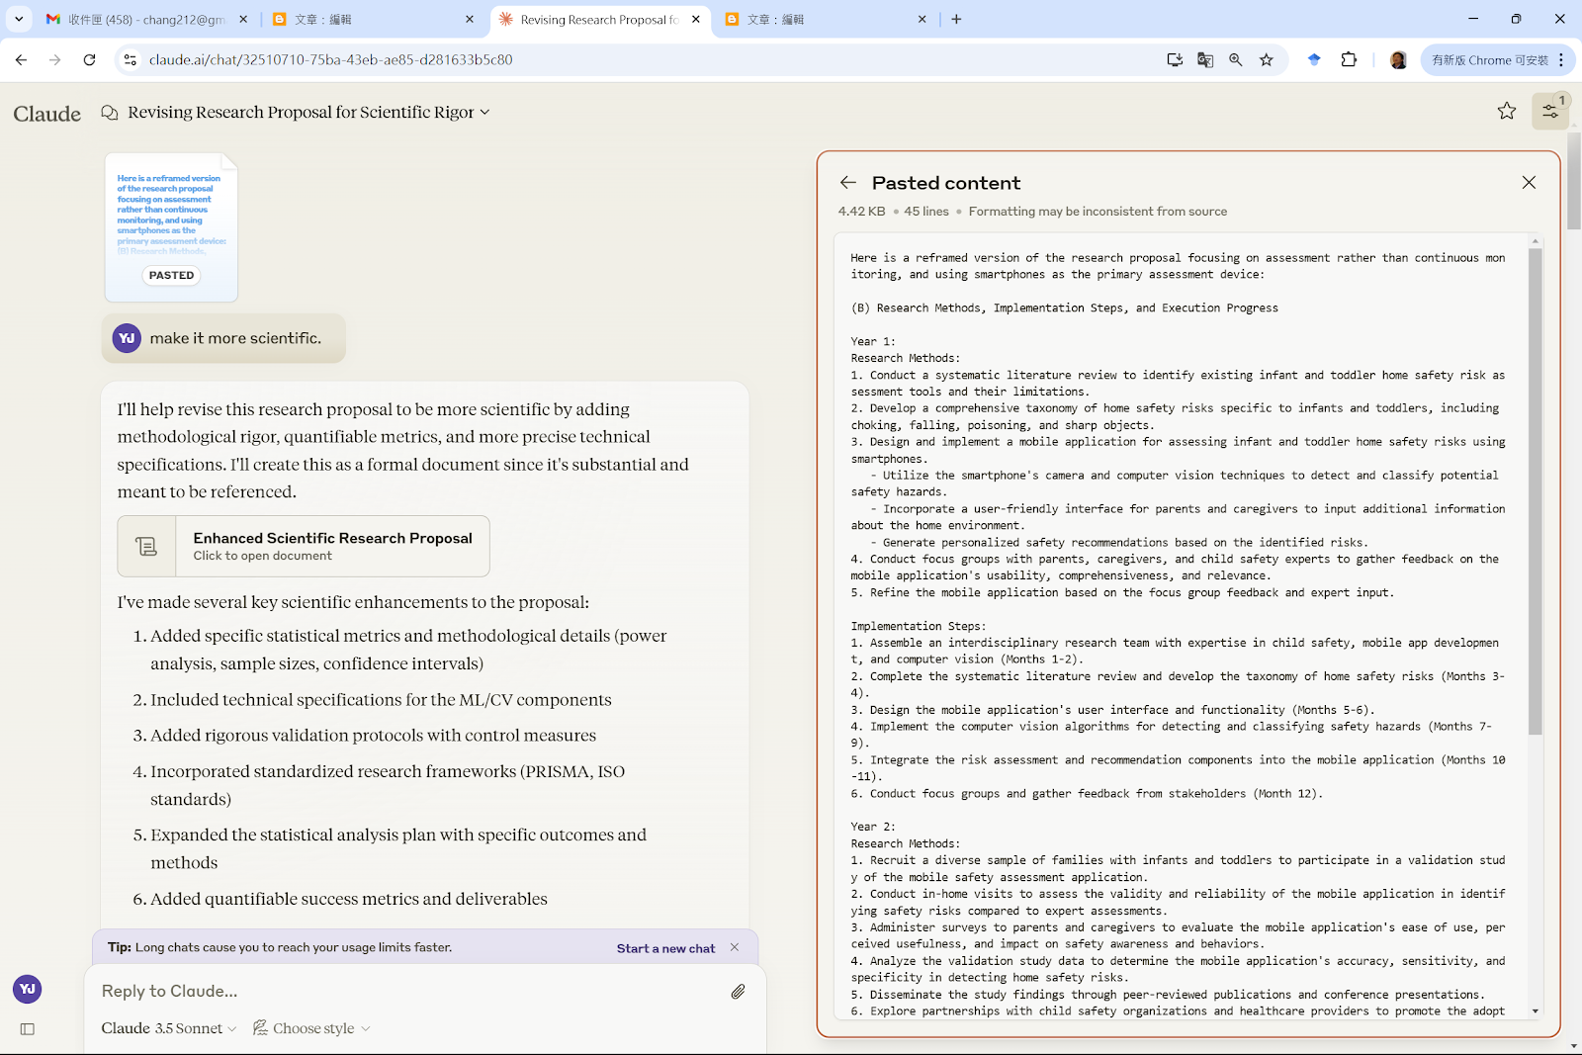This screenshot has width=1582, height=1055.
Task: Click the Claude logo
Action: [47, 114]
